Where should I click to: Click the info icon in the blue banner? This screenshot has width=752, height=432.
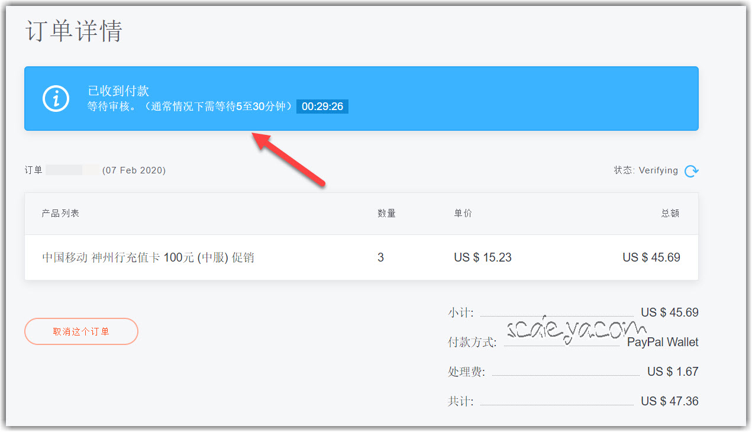pos(56,98)
